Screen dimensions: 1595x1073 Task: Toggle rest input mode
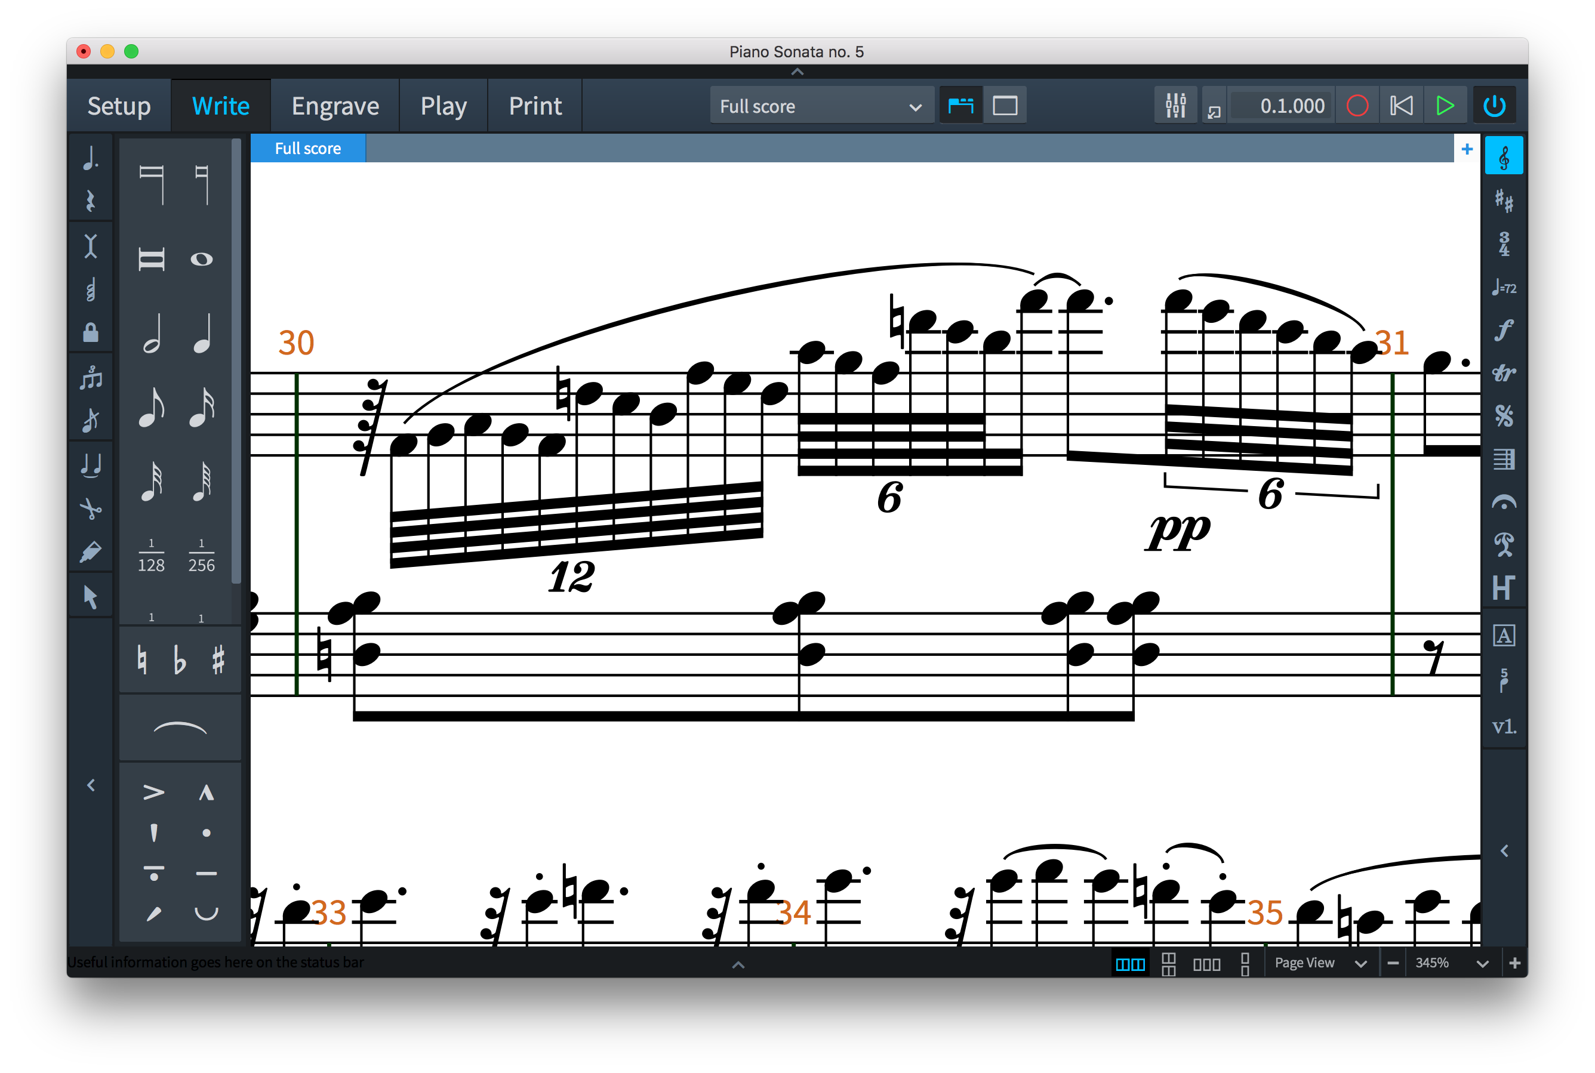90,201
